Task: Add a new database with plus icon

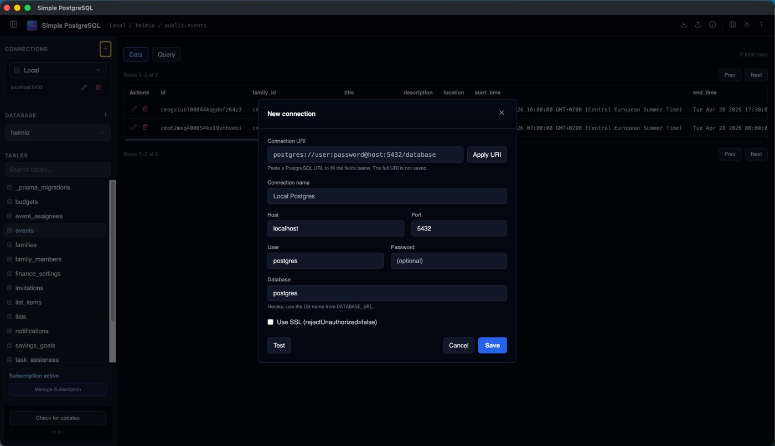Action: tap(105, 115)
